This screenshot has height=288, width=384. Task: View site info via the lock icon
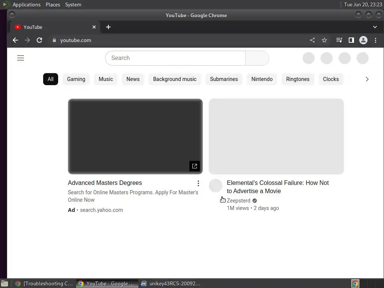(54, 40)
